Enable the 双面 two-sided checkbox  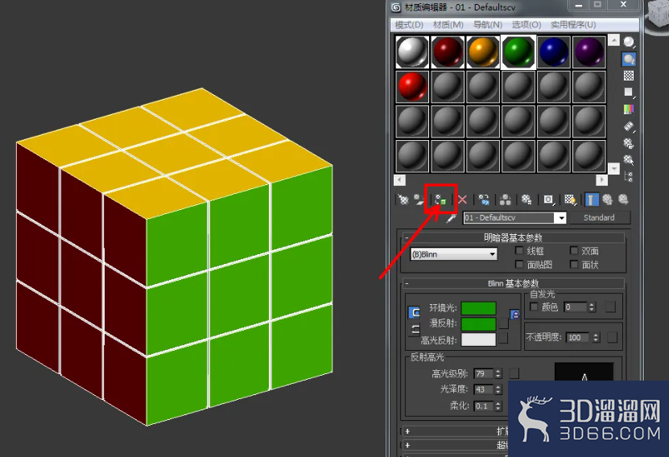(x=574, y=251)
